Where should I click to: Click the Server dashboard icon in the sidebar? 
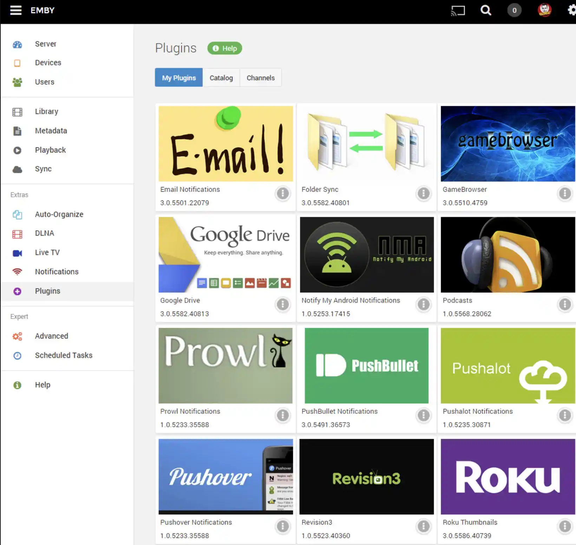[17, 44]
